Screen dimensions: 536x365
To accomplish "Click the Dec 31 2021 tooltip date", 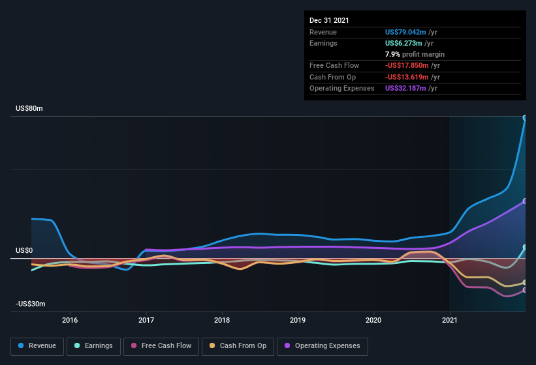I will [x=329, y=20].
